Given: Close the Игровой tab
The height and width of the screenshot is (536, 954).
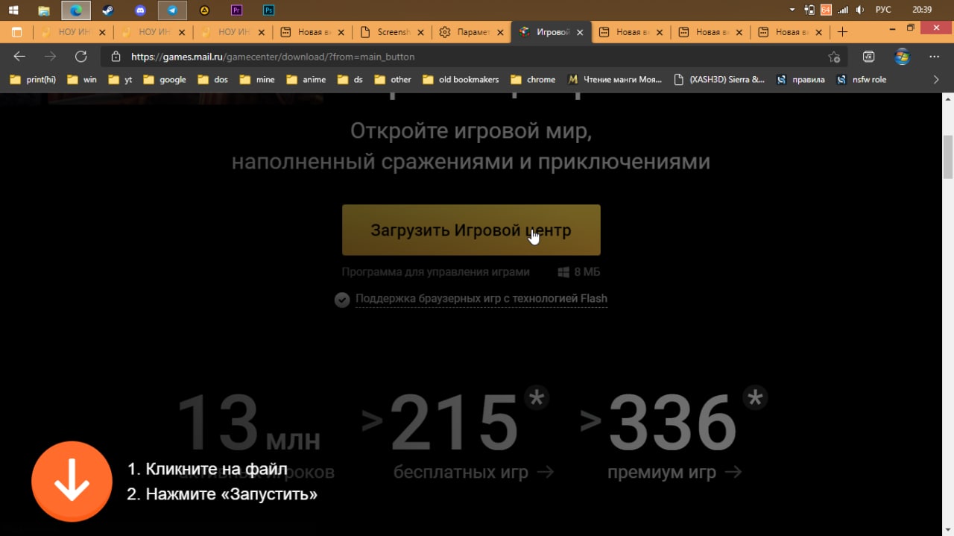Looking at the screenshot, I should point(580,32).
